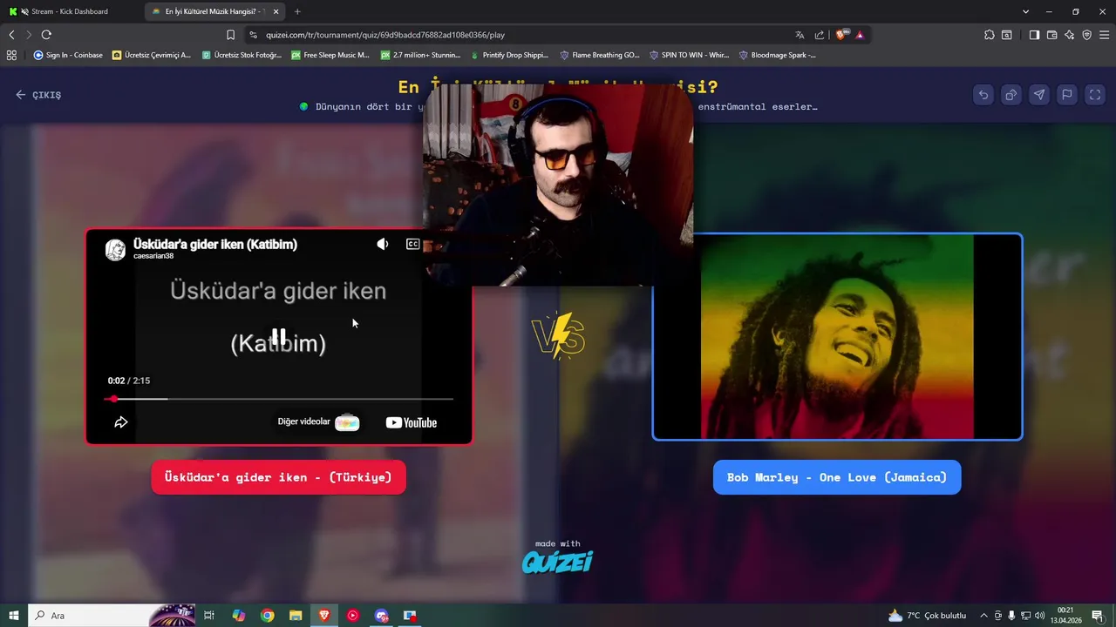Go back with the browser back arrow

[x=11, y=35]
